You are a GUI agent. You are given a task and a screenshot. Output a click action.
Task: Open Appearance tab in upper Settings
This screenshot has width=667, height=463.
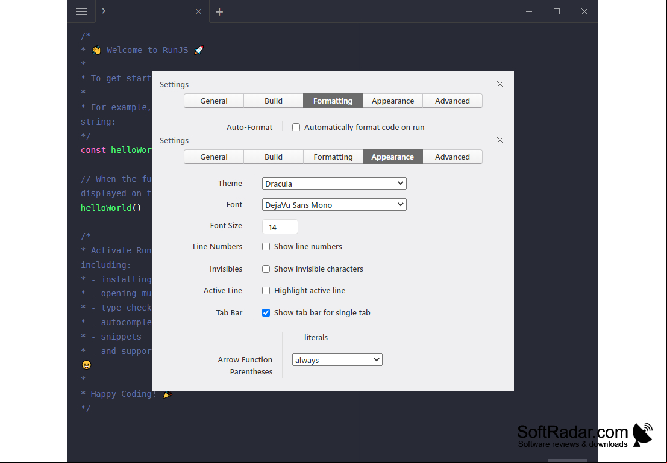393,101
